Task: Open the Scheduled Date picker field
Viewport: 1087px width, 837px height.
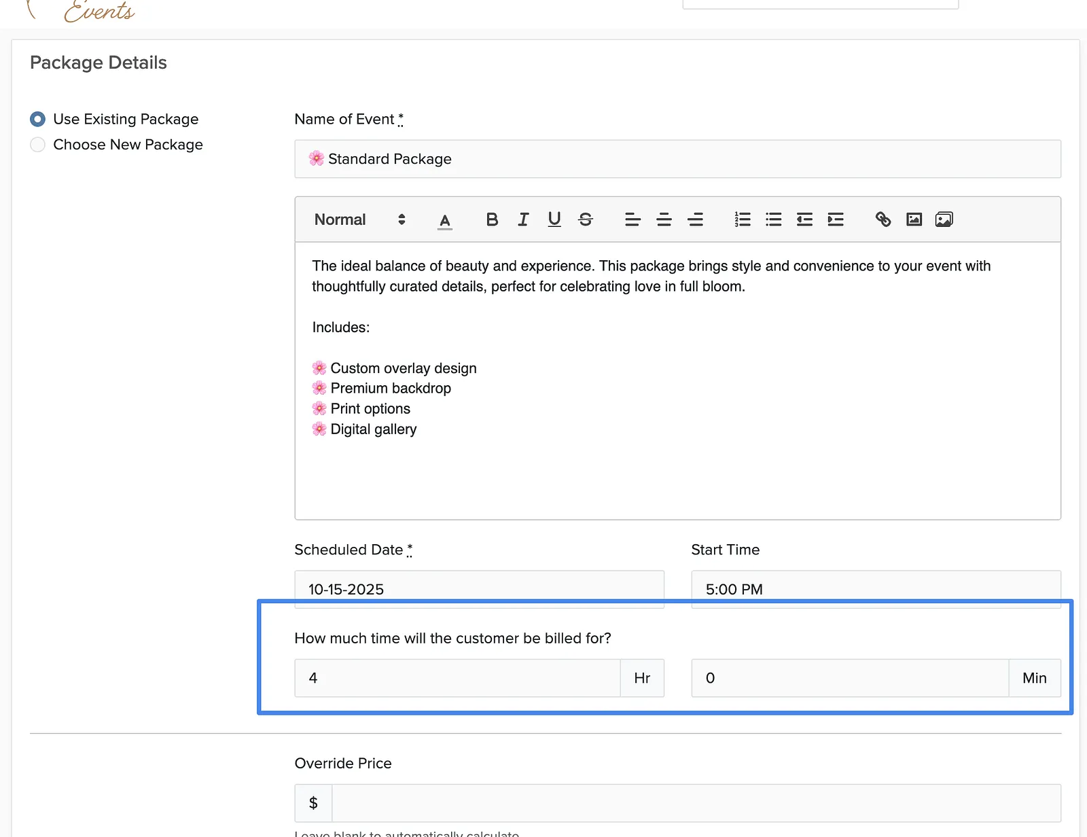Action: [x=479, y=589]
